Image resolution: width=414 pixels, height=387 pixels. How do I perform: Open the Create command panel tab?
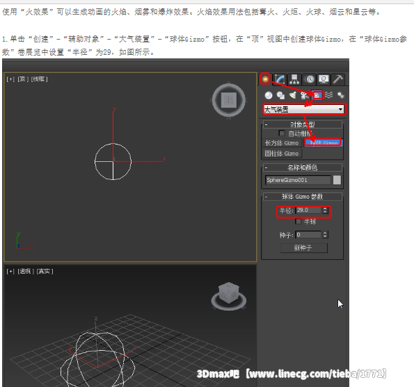[265, 79]
